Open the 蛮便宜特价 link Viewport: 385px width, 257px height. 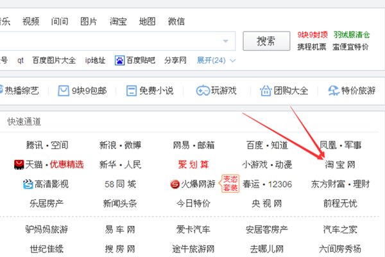[350, 47]
